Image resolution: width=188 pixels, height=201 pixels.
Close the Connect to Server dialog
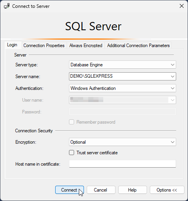tap(182, 6)
